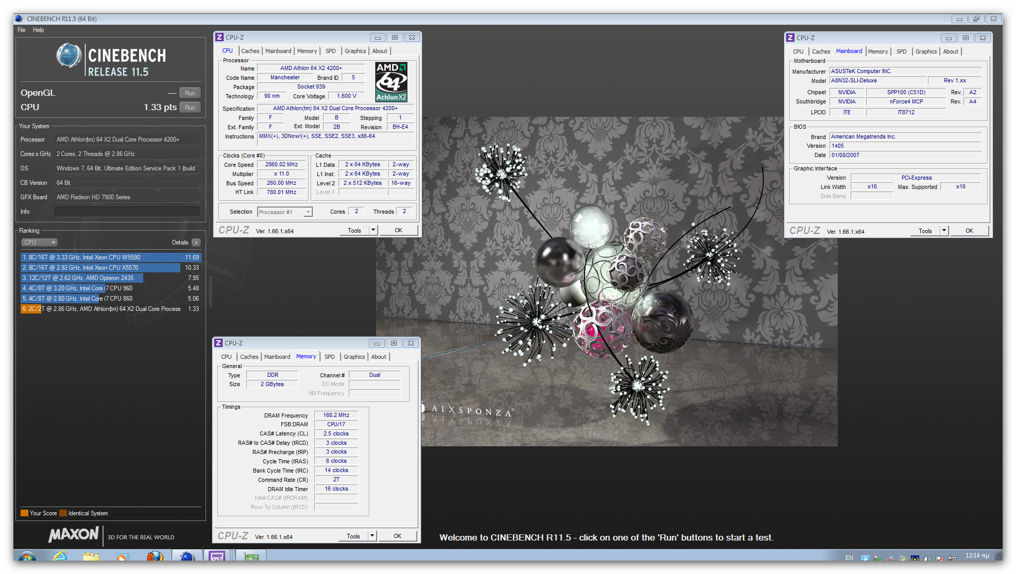This screenshot has height=574, width=1016.
Task: Expand Tools arrow in CPU-Z CPU window
Action: point(374,230)
